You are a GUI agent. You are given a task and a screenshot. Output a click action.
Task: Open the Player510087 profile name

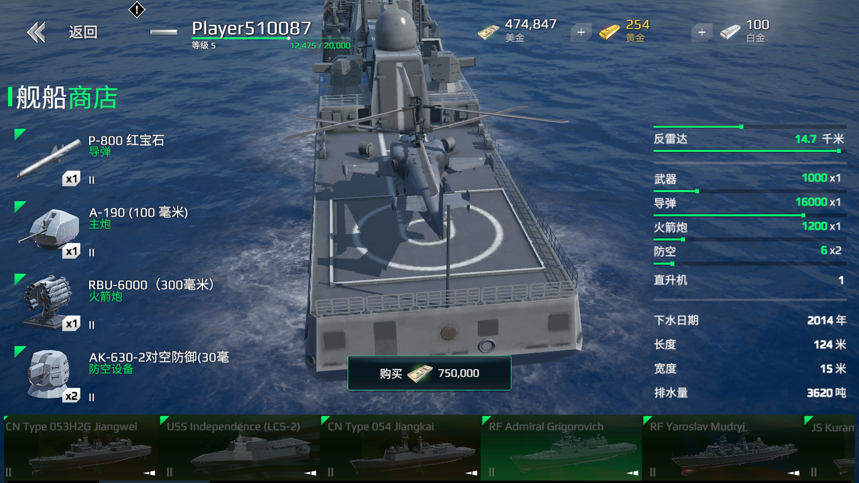[251, 28]
